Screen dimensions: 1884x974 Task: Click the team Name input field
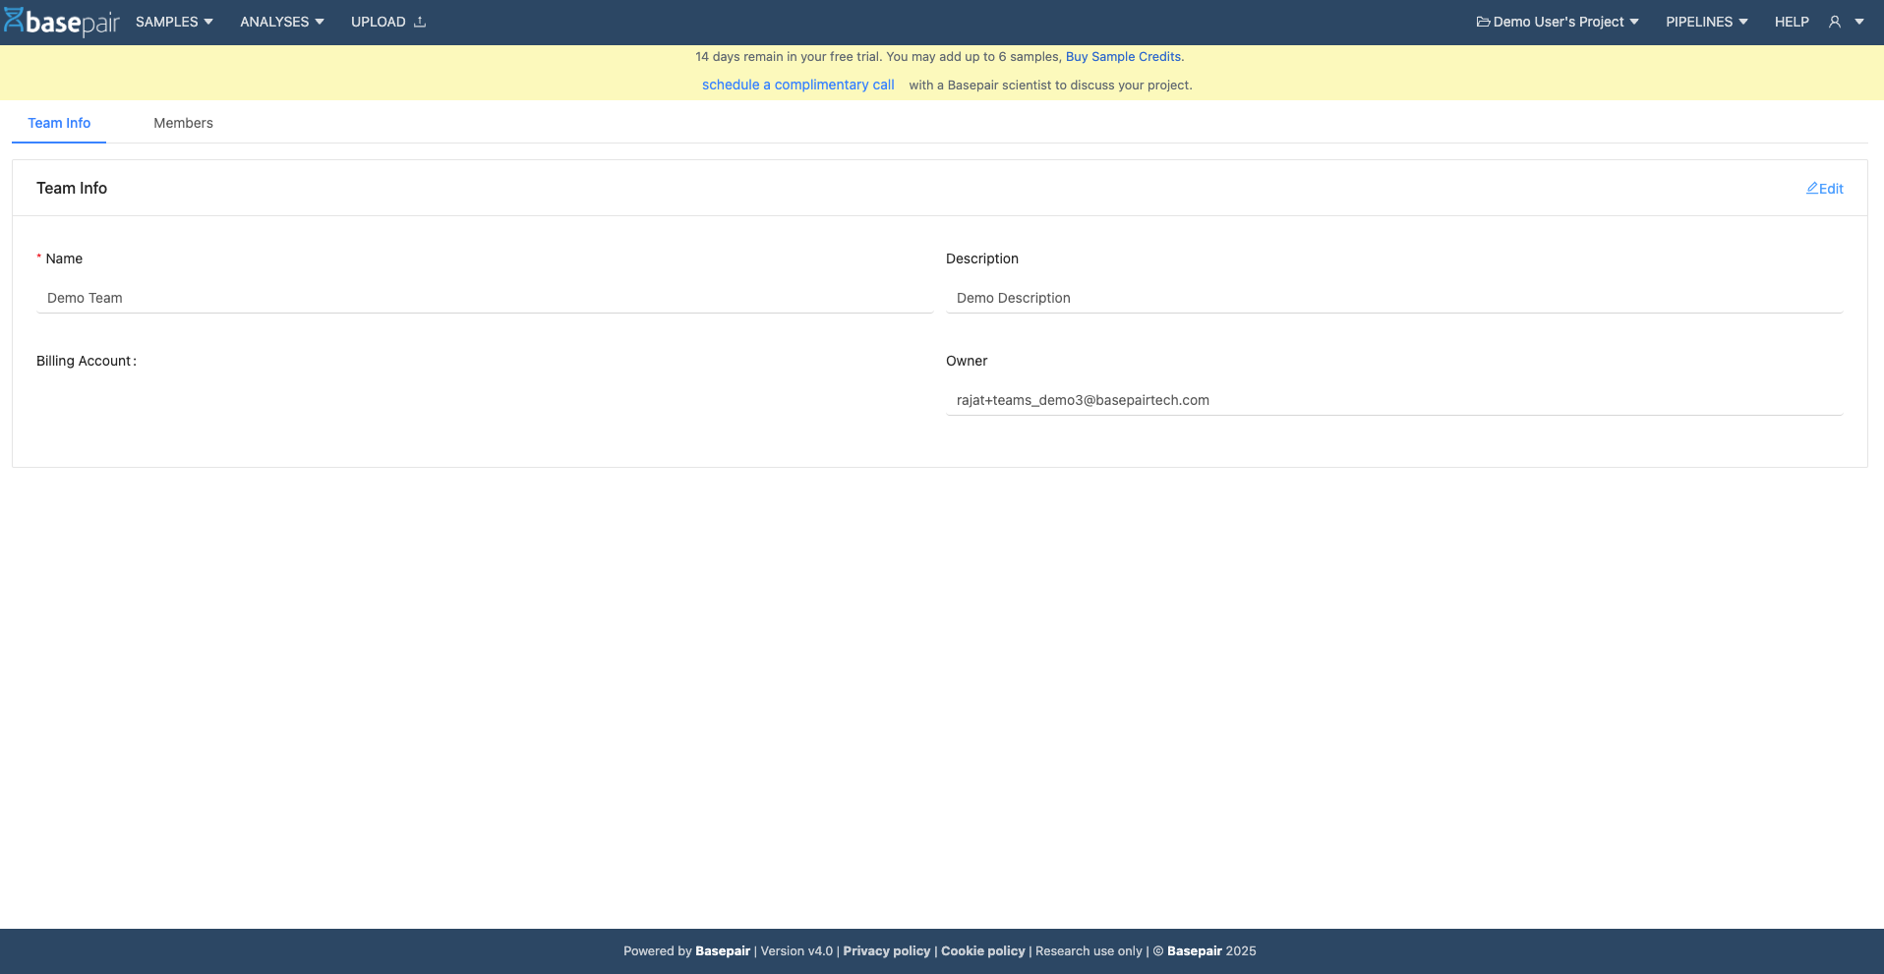484,298
